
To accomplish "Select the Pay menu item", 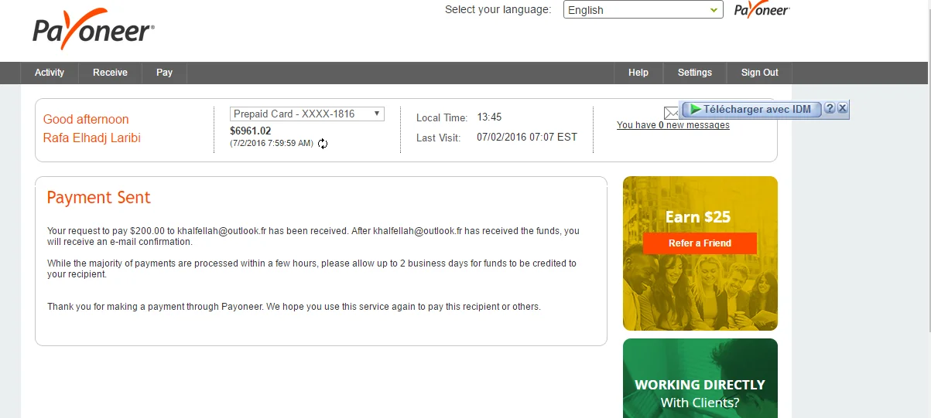I will click(x=164, y=73).
